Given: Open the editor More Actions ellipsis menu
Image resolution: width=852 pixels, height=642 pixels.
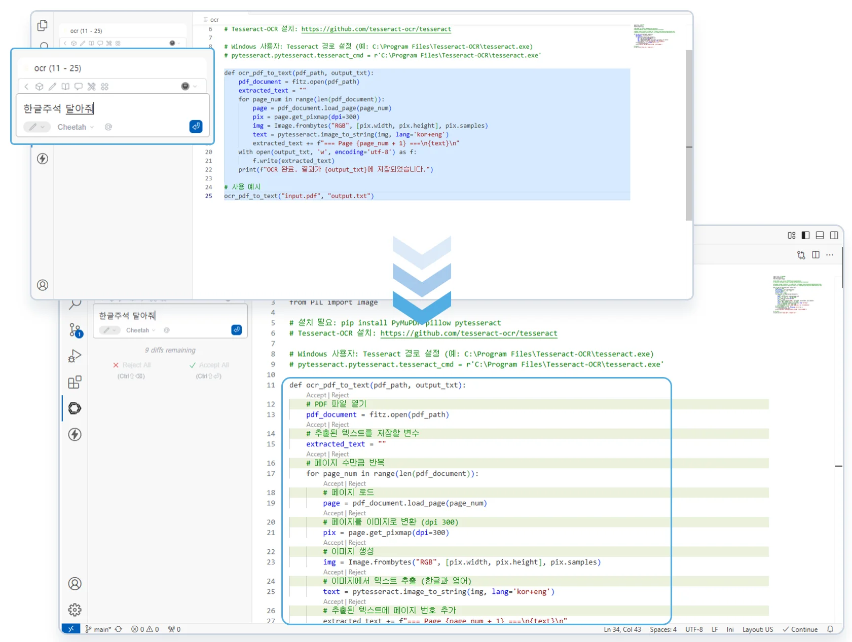Looking at the screenshot, I should [830, 255].
